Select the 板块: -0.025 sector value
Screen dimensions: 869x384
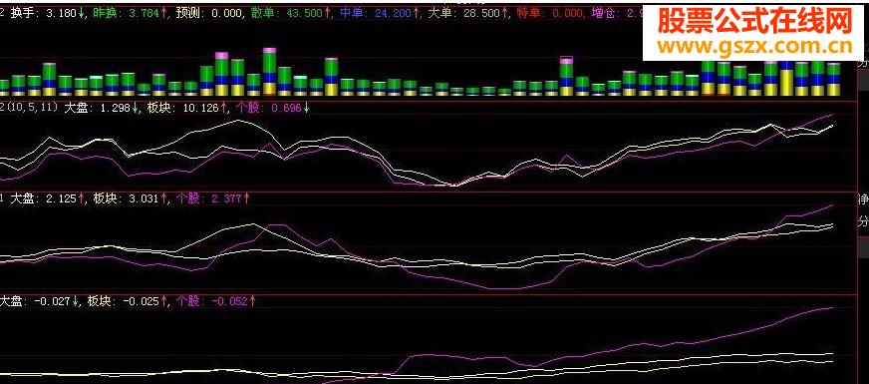click(129, 301)
